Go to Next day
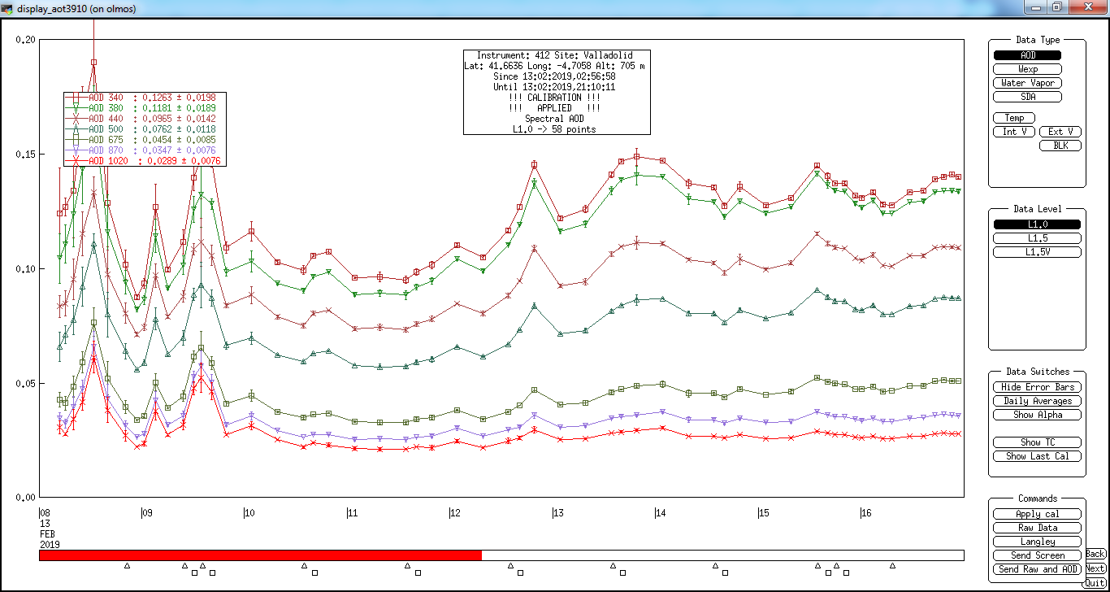Screen dimensions: 1110x592 pyautogui.click(x=1095, y=568)
